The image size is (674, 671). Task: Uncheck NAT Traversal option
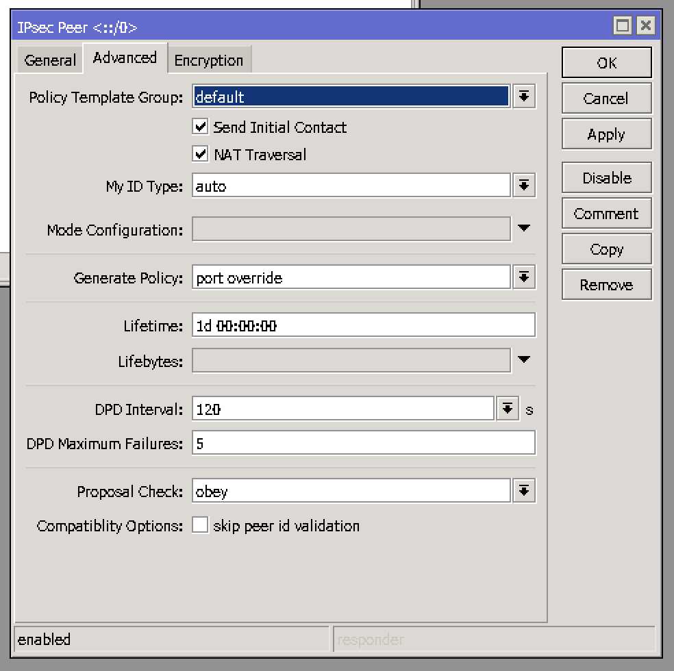[200, 154]
